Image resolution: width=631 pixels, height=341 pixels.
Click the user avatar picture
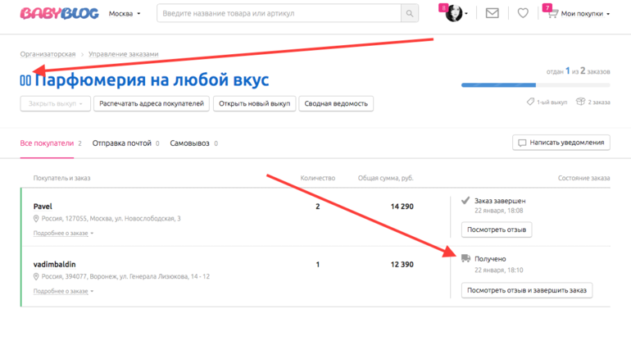point(454,14)
